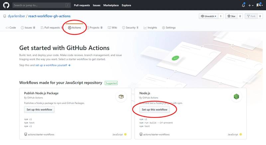Image resolution: width=266 pixels, height=145 pixels.
Task: Click the Suggested badge
Action: pyautogui.click(x=111, y=83)
